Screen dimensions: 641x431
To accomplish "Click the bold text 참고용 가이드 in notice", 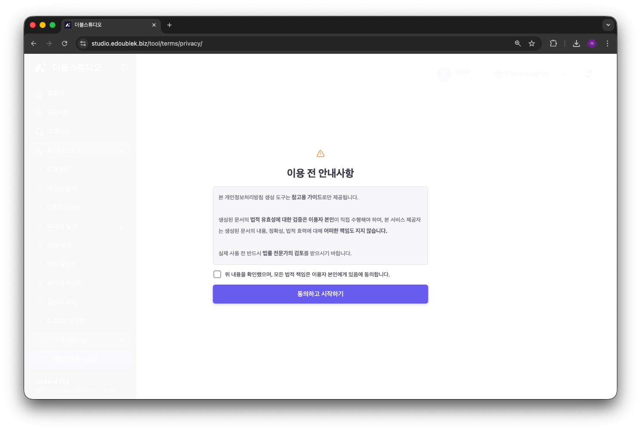I will coord(306,197).
